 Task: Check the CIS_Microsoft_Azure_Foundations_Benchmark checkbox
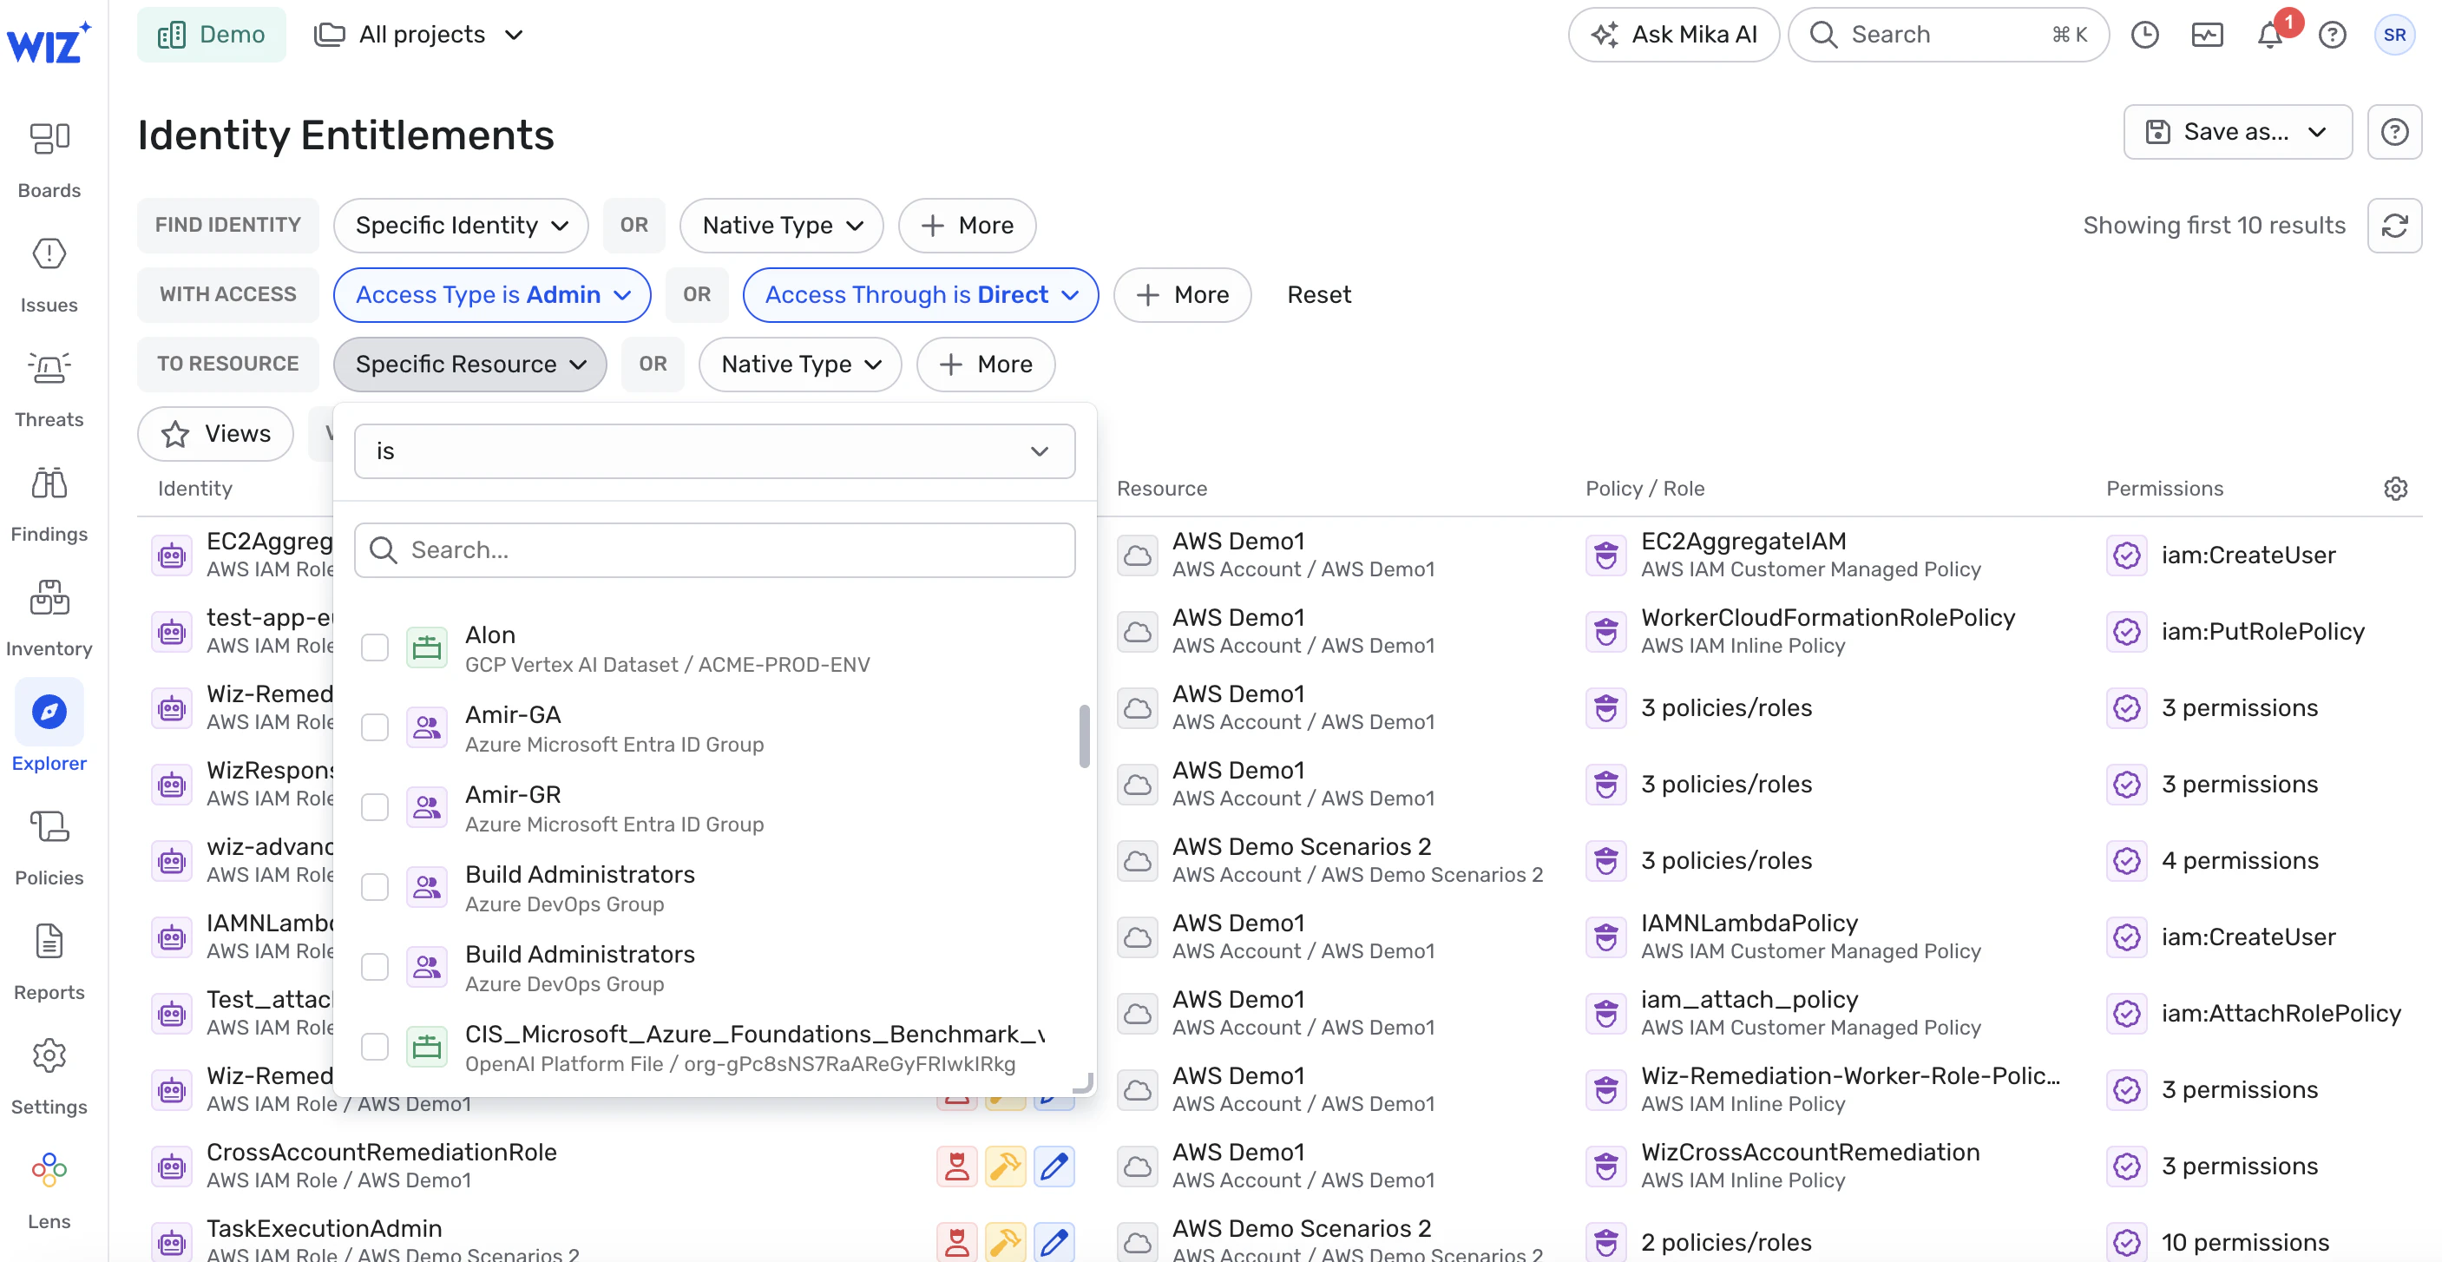376,1047
